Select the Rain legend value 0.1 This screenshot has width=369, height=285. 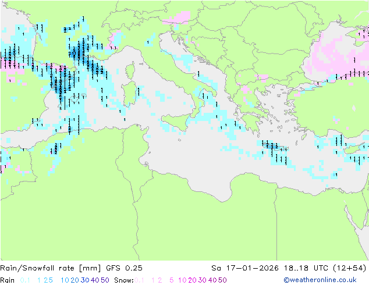point(25,280)
